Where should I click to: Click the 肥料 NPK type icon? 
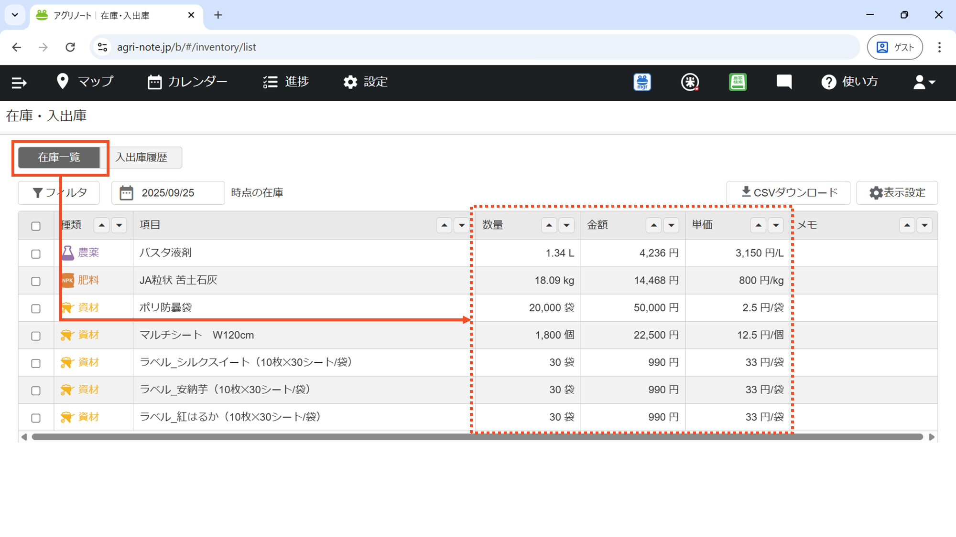(67, 280)
